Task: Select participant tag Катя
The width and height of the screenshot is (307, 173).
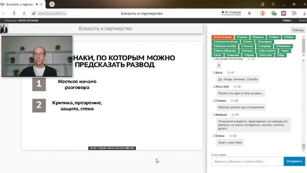Action: pyautogui.click(x=217, y=55)
